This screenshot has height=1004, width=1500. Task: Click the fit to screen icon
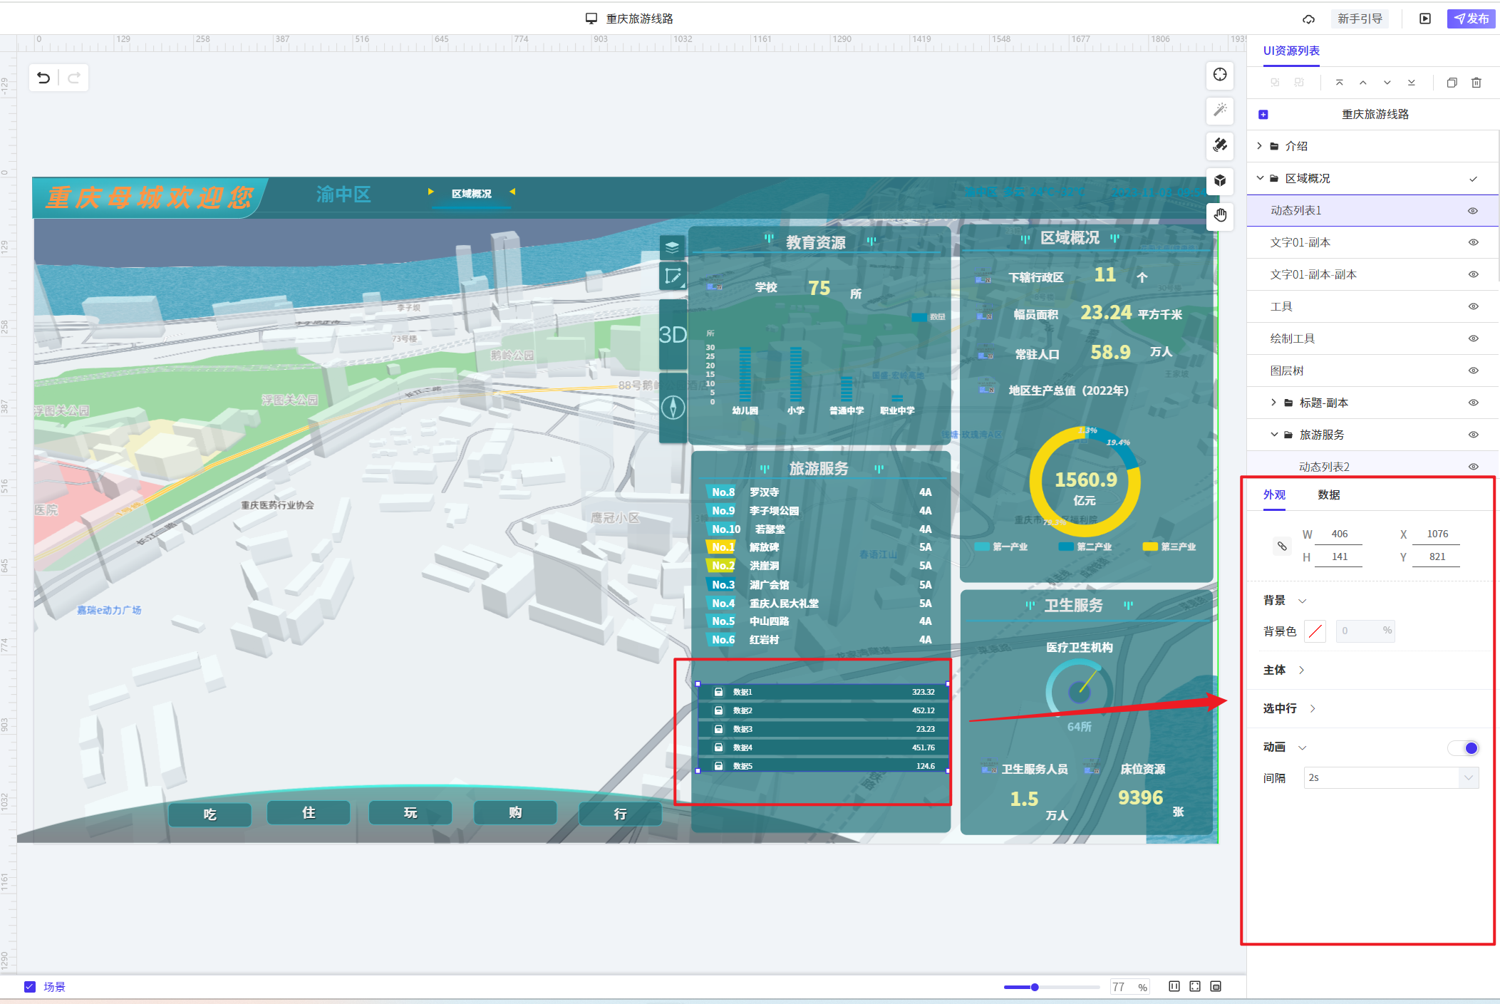[x=1195, y=987]
